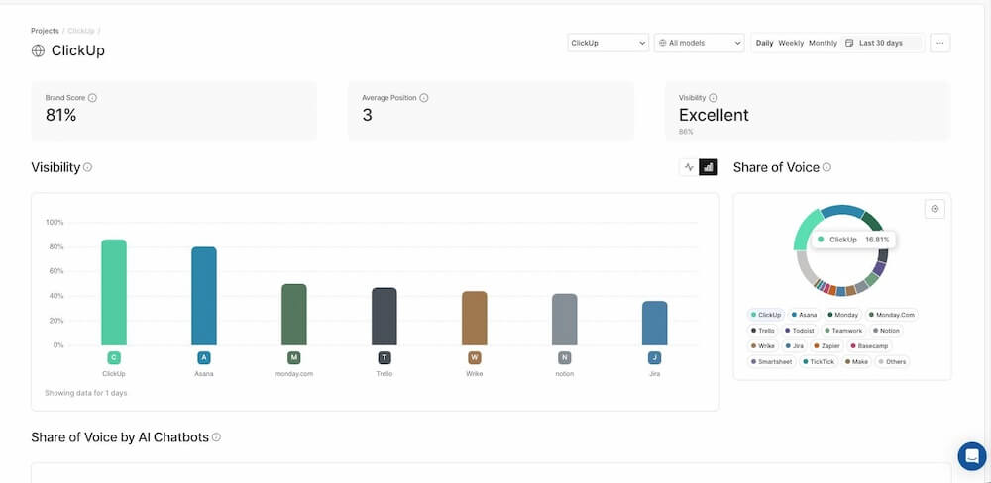Toggle ClickUp legend chip in Share of Voice
Image resolution: width=991 pixels, height=483 pixels.
(765, 315)
